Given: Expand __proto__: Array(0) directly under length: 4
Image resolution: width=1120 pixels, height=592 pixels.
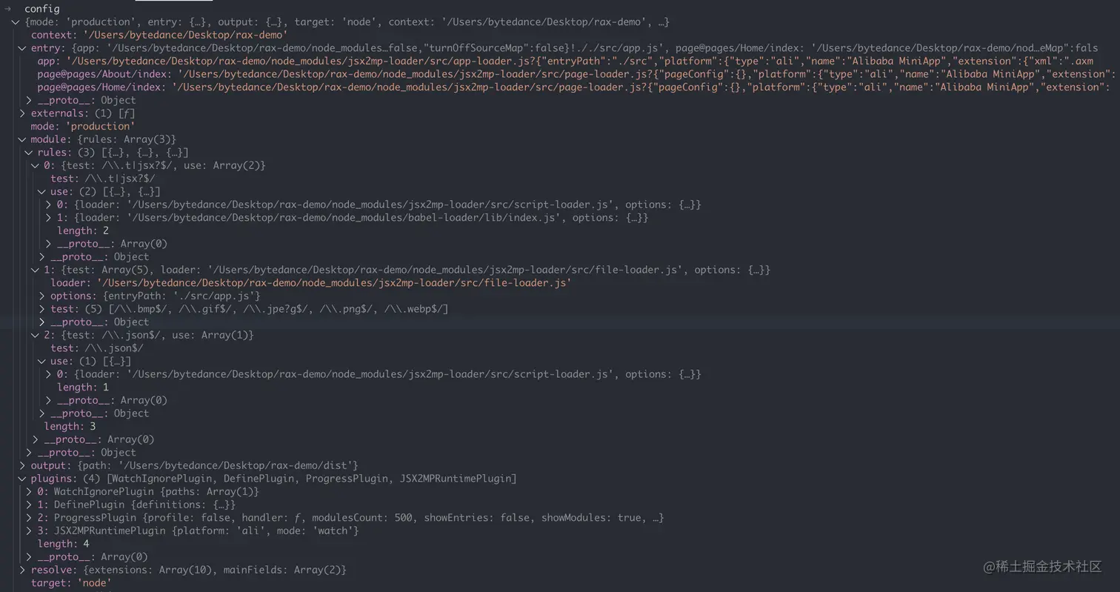Looking at the screenshot, I should point(29,556).
